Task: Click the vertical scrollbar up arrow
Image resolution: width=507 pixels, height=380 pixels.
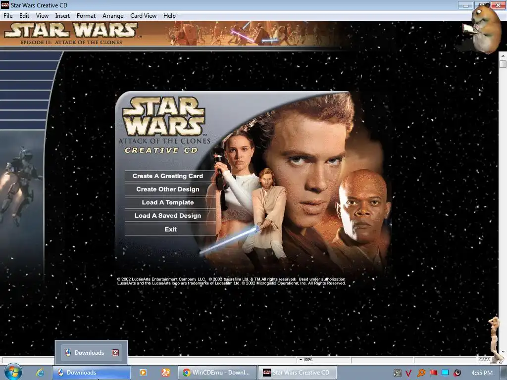Action: (x=503, y=55)
